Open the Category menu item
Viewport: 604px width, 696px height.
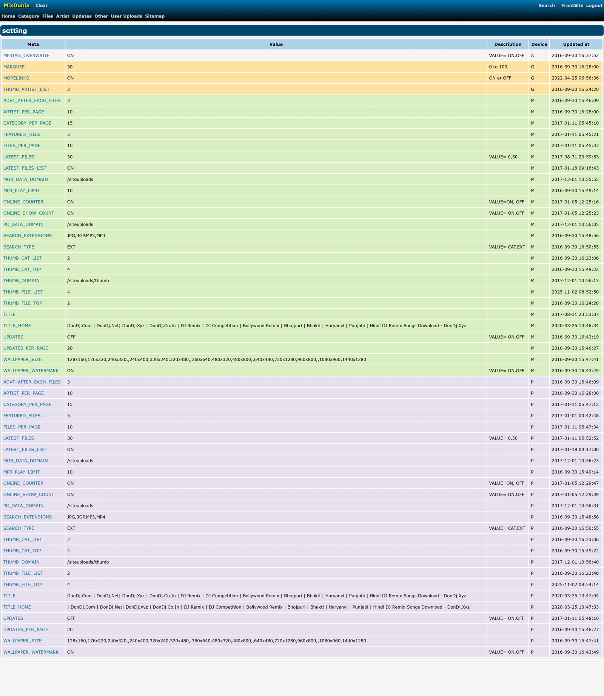pos(29,16)
